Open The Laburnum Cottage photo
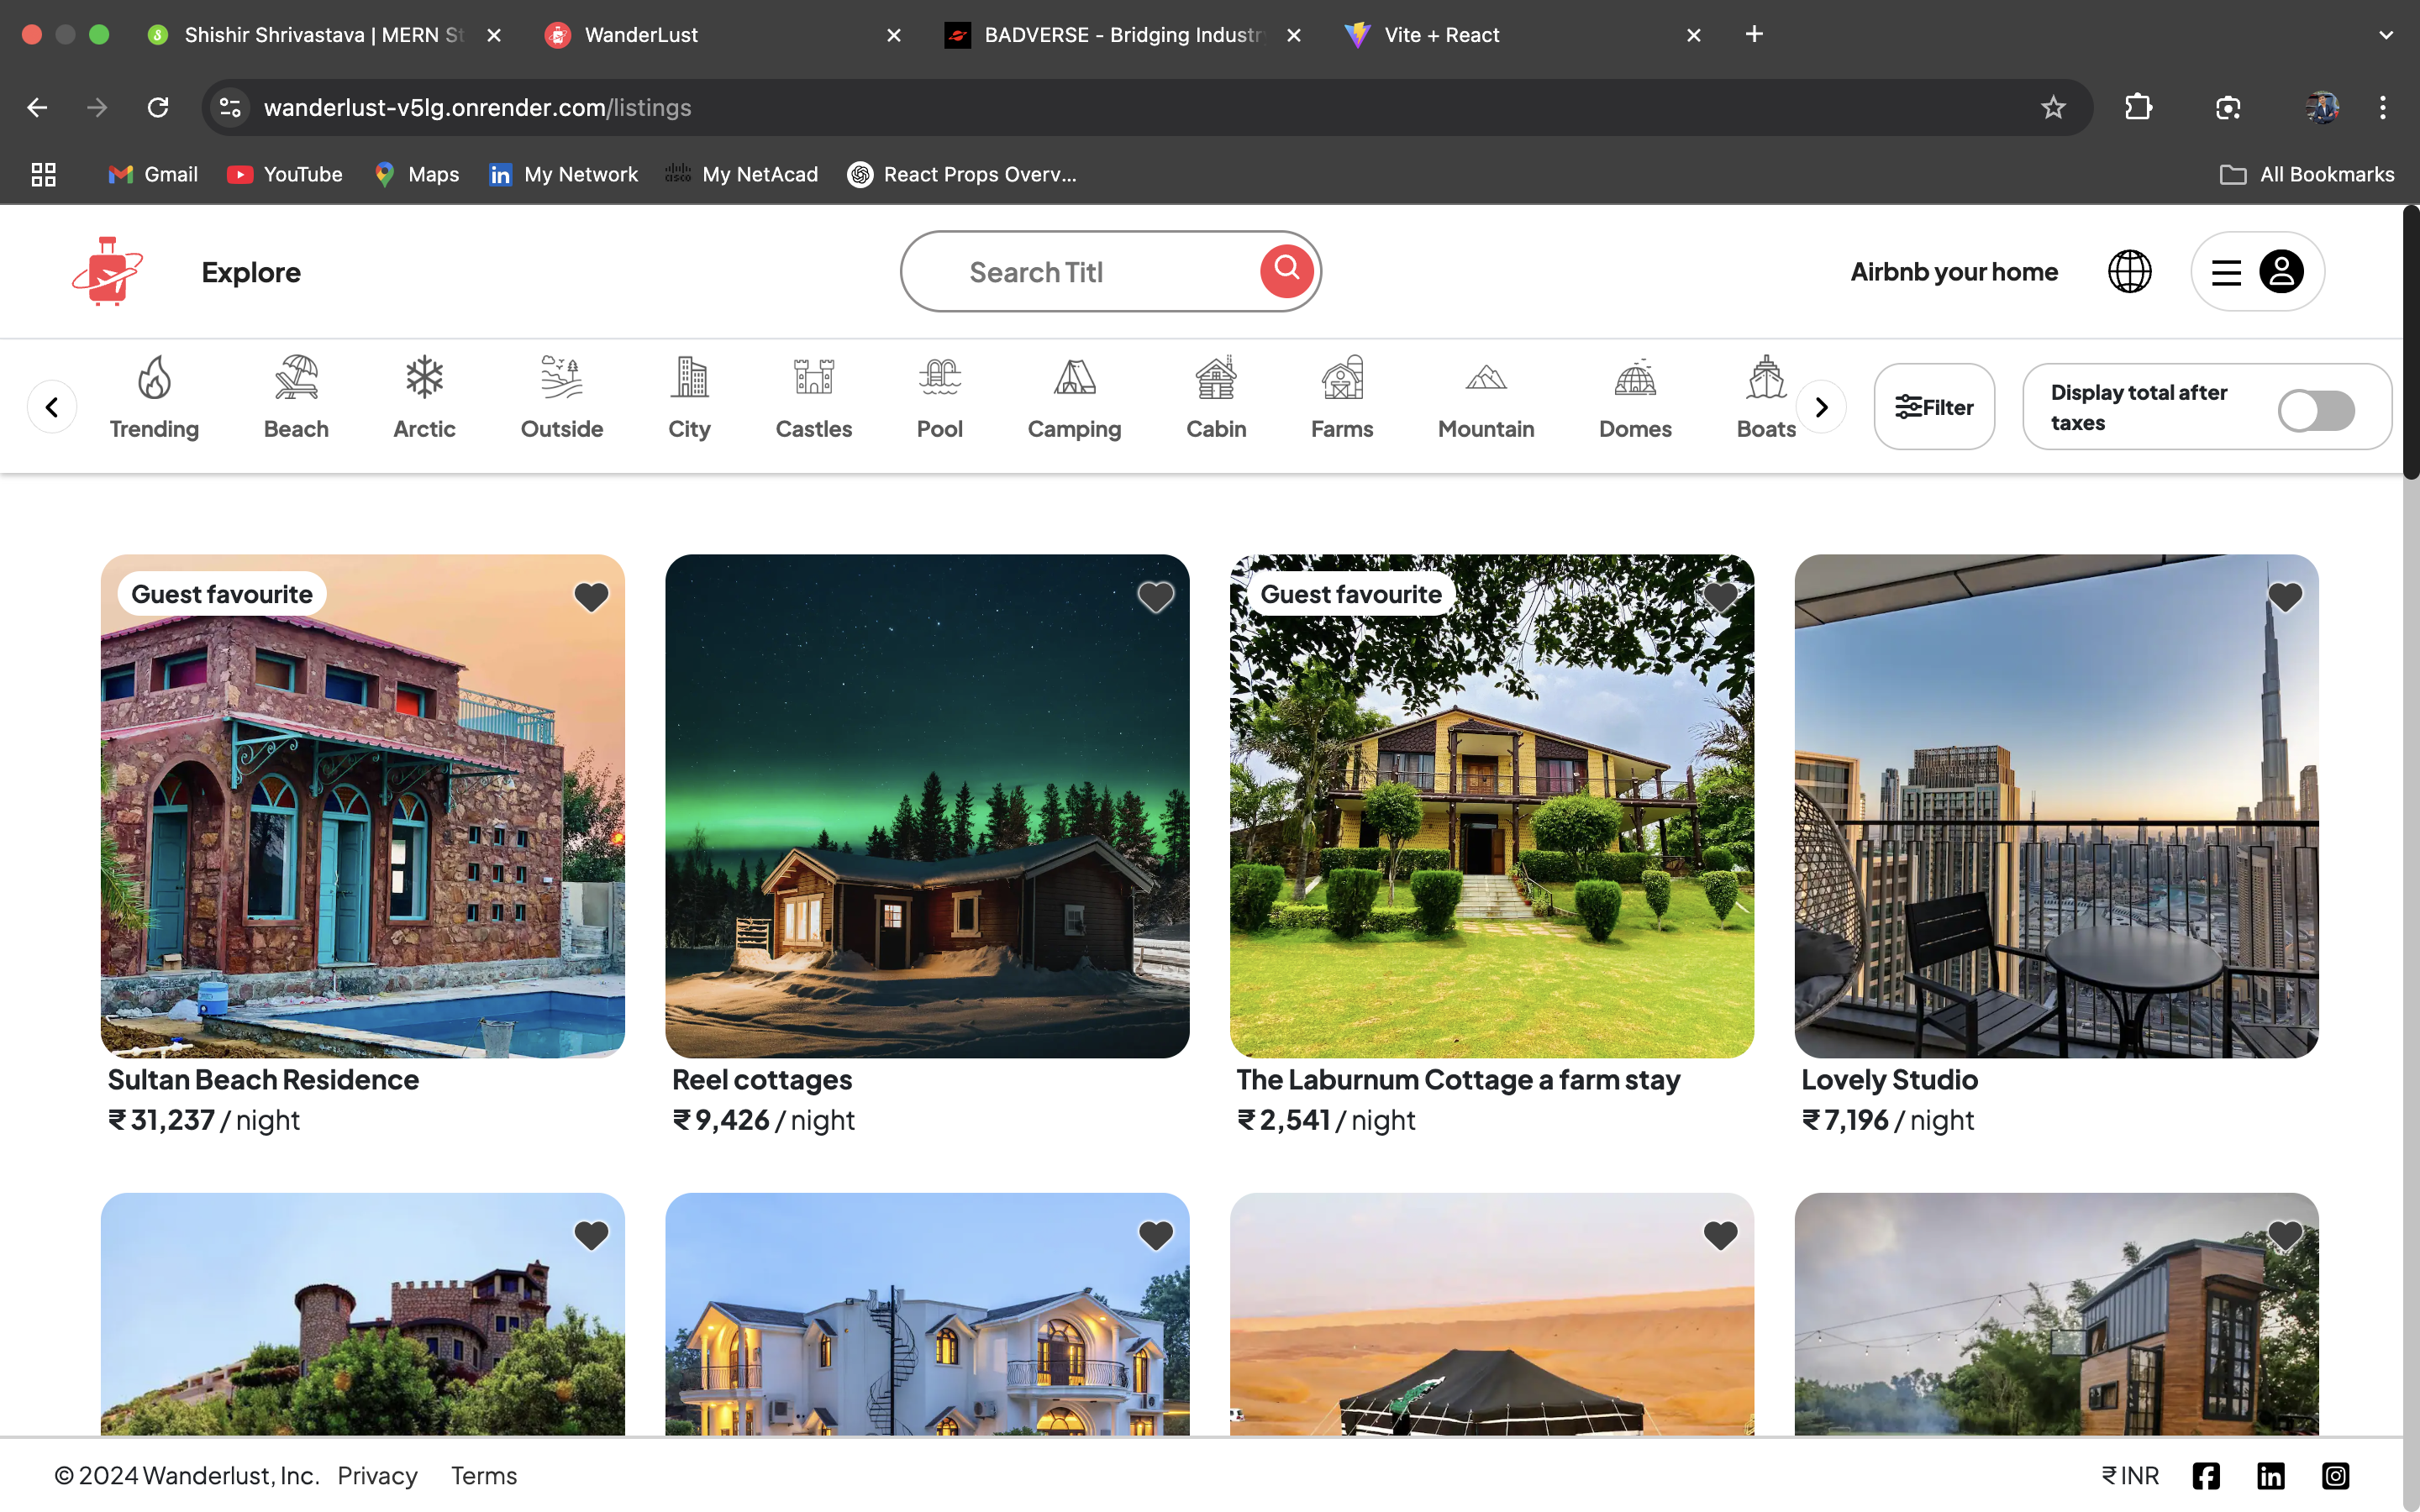 [1492, 806]
